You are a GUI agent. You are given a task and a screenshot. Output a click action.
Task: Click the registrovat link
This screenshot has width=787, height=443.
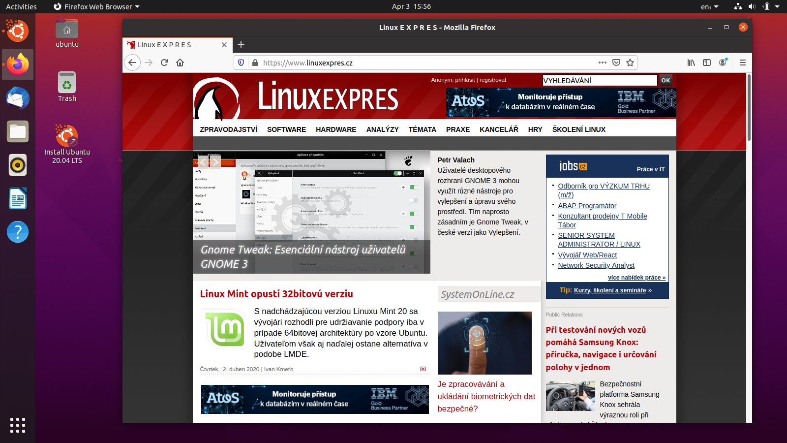coord(493,80)
